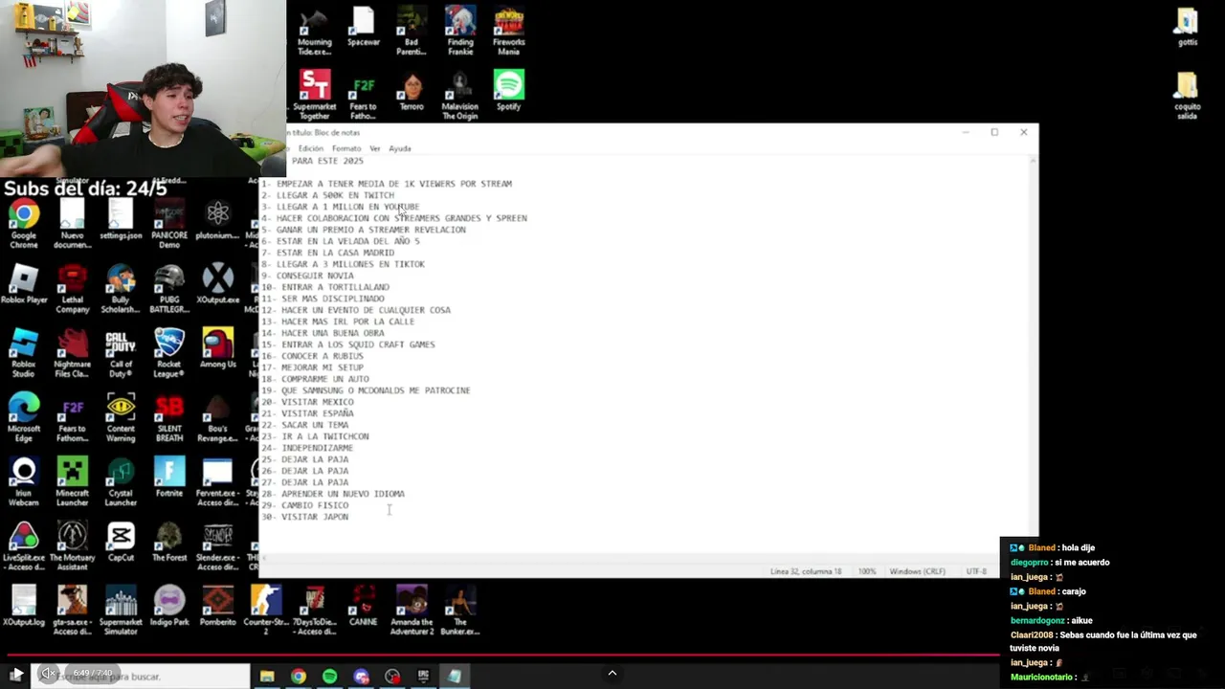Screen dimensions: 1225x689
Task: Select the Fortnite desktop shortcut
Action: coord(169,478)
